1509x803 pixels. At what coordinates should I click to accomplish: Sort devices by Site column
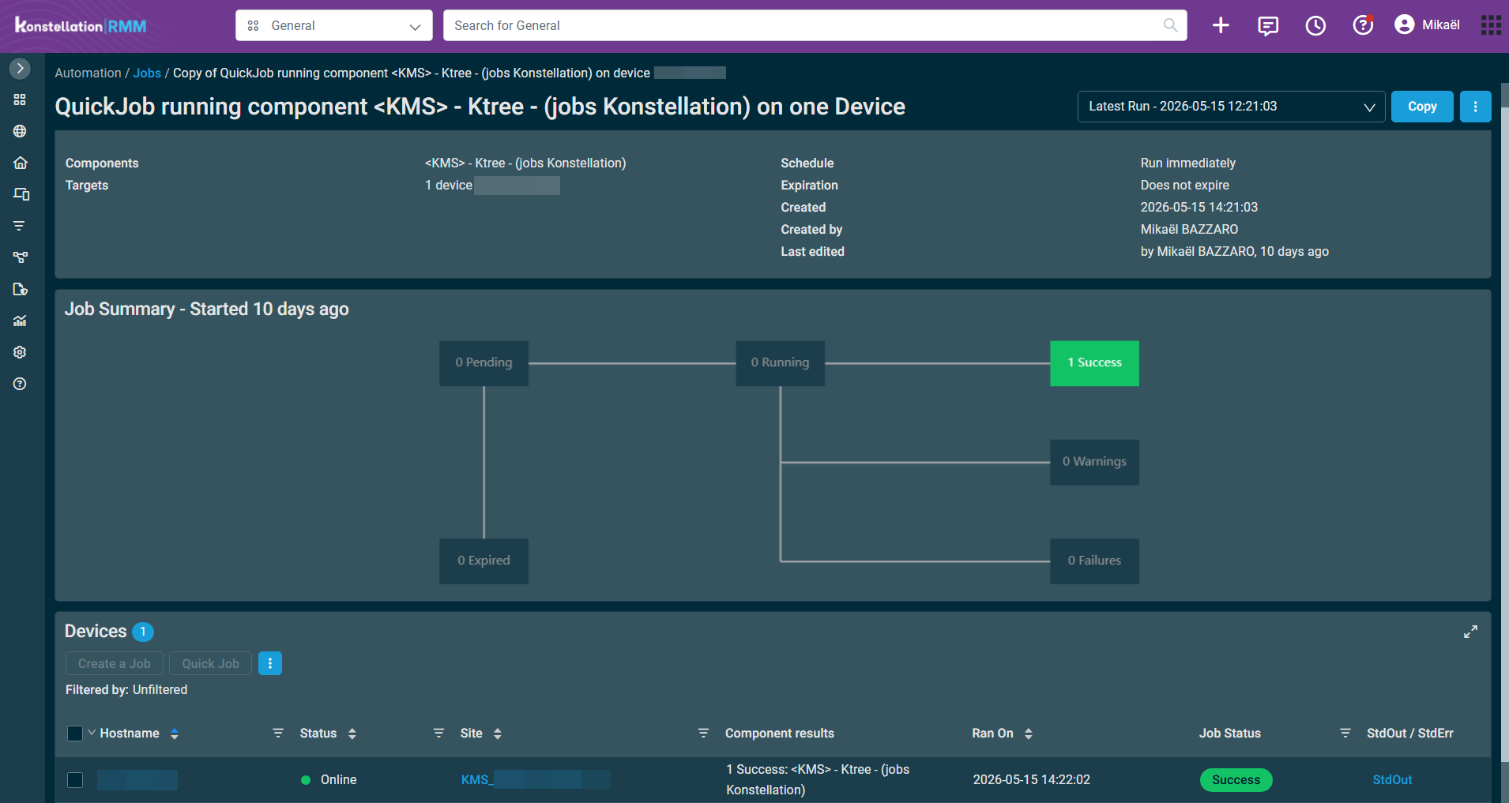[x=498, y=734]
